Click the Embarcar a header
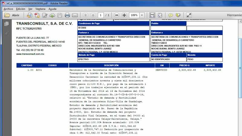 point(186,33)
